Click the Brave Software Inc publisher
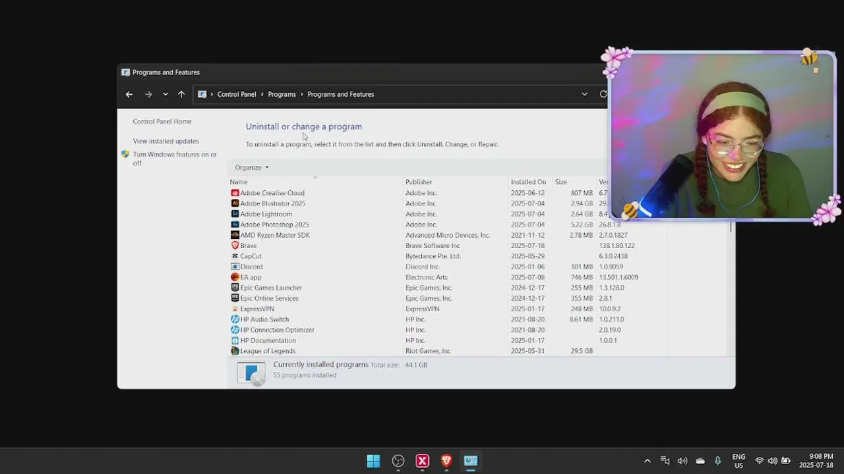The width and height of the screenshot is (844, 474). coord(433,246)
